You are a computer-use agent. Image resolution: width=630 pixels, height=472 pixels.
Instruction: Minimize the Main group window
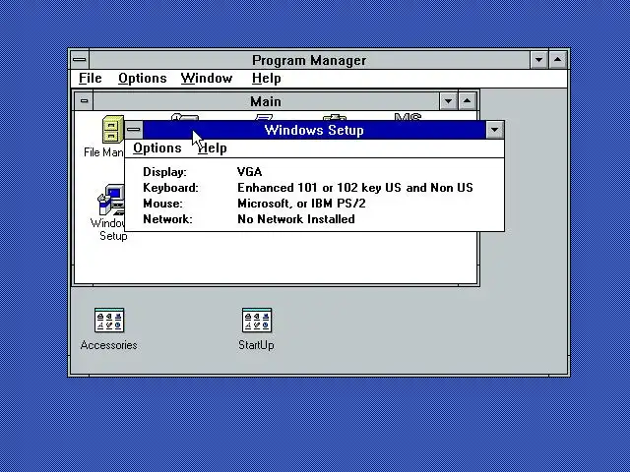pos(448,100)
